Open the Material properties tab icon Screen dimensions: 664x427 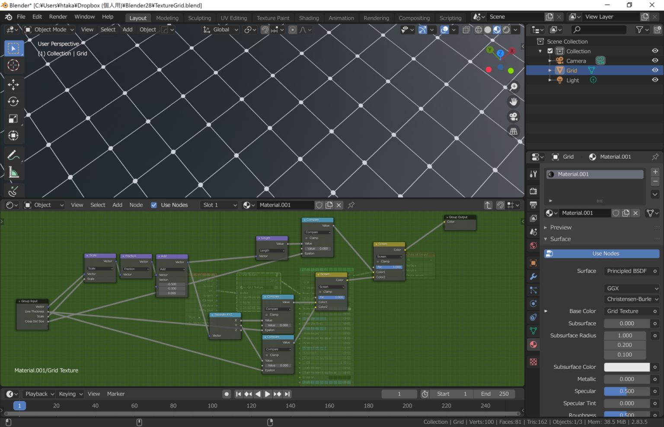533,345
